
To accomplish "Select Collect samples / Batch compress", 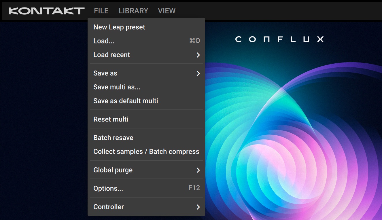I will (146, 151).
